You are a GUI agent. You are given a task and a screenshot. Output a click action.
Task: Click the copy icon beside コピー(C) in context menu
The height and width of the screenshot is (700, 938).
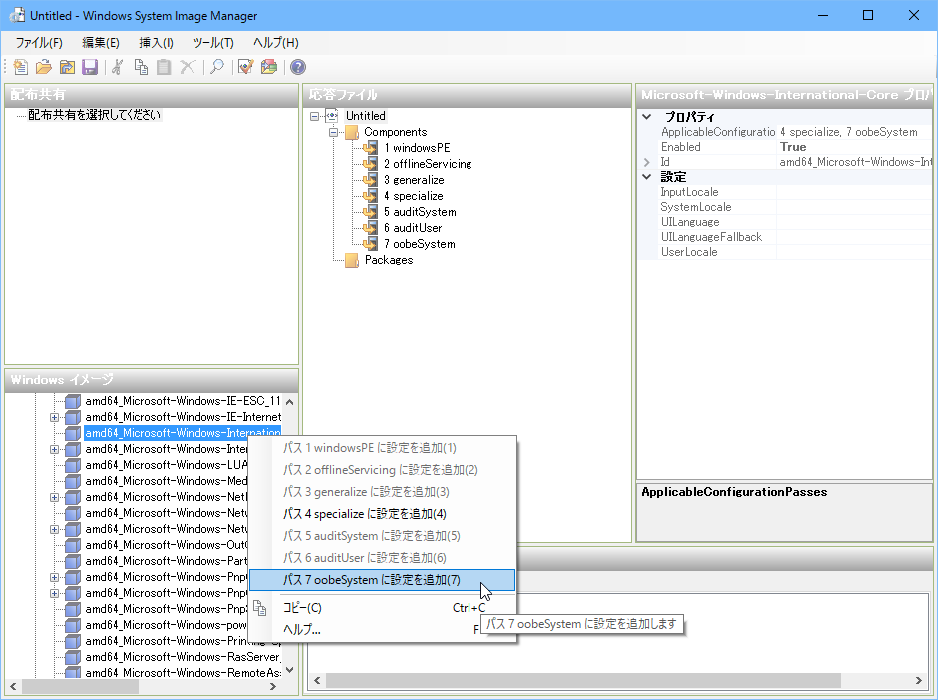(x=259, y=608)
